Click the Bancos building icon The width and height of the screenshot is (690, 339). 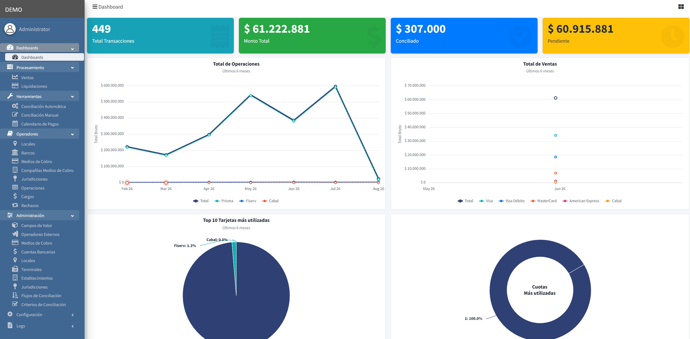click(15, 152)
